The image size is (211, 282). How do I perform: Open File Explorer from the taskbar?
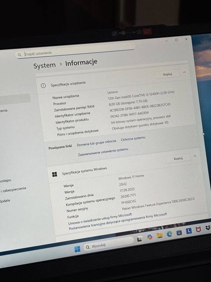[x=160, y=235]
